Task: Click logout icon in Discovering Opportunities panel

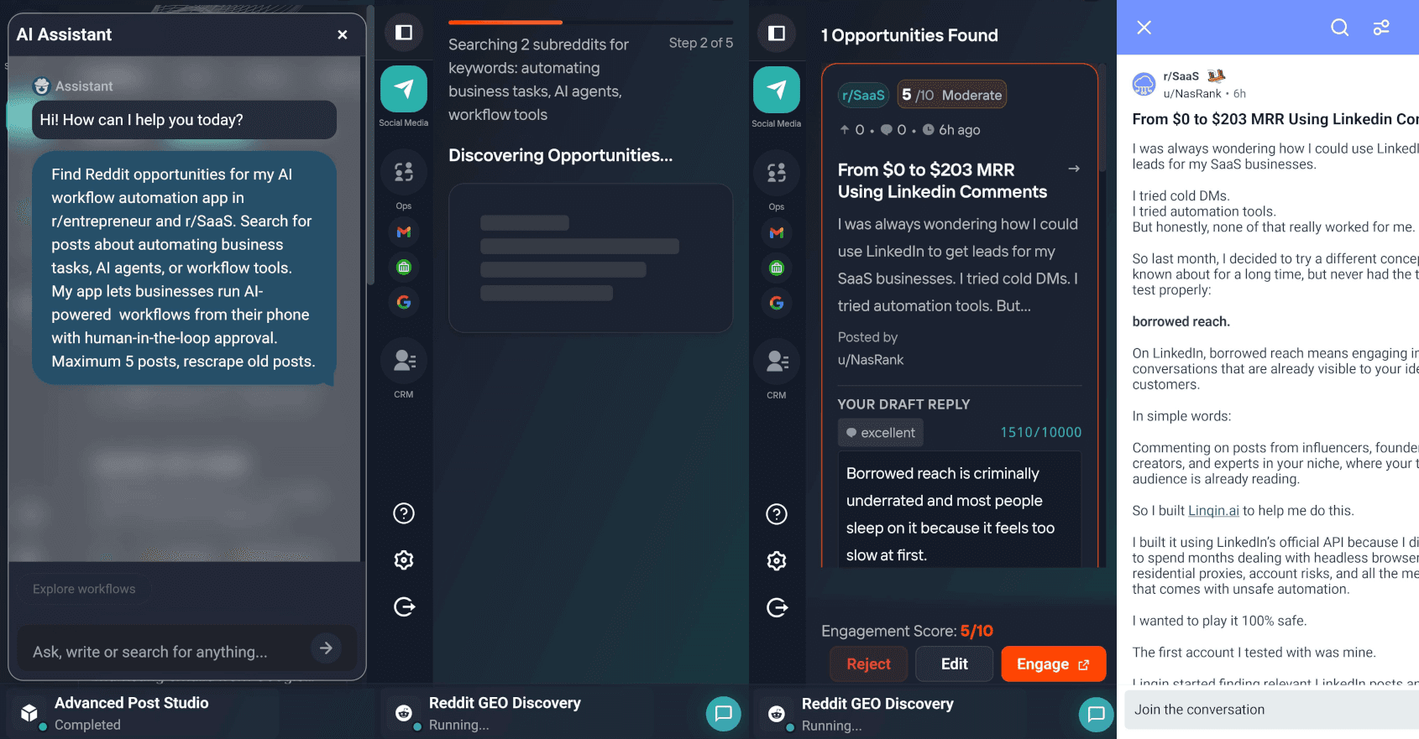Action: pos(404,606)
